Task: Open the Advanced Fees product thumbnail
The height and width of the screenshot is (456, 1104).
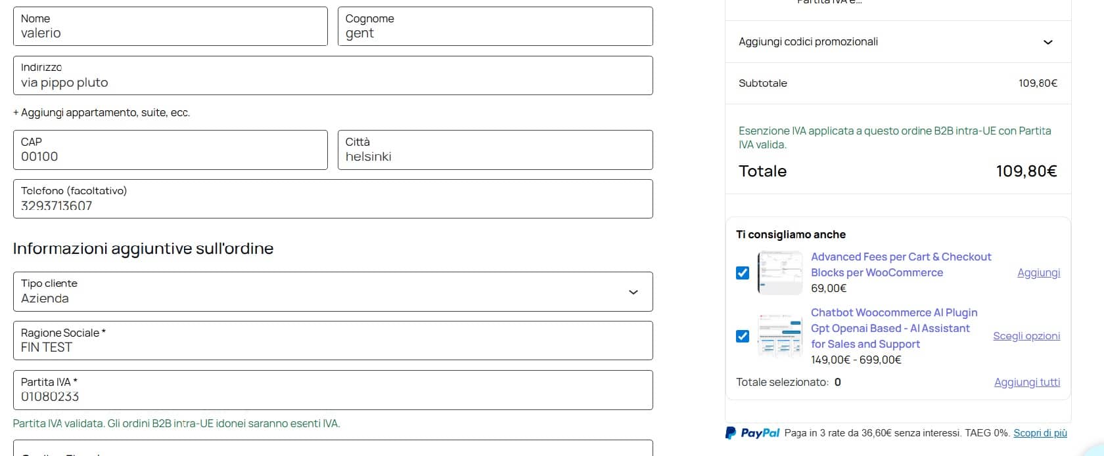Action: pos(779,272)
